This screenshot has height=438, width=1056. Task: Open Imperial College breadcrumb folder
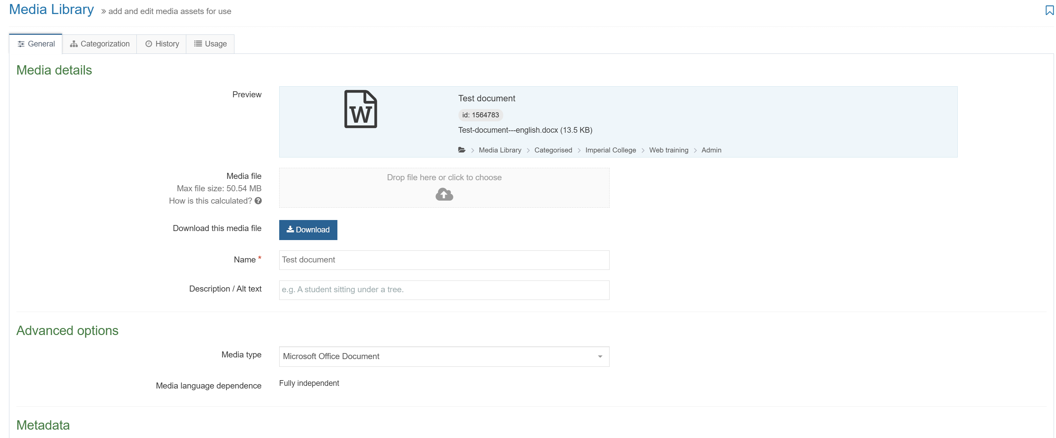pos(610,150)
